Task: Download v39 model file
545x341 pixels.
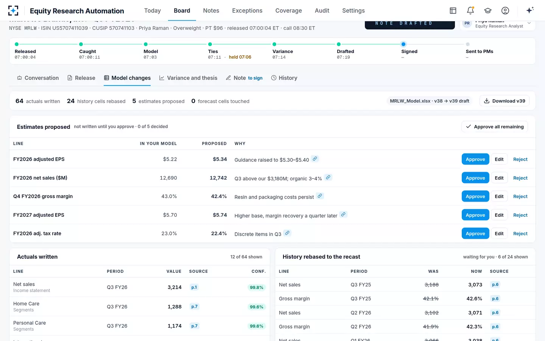Action: (x=505, y=101)
